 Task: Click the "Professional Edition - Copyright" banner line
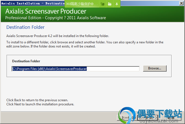pyautogui.click(x=55, y=18)
